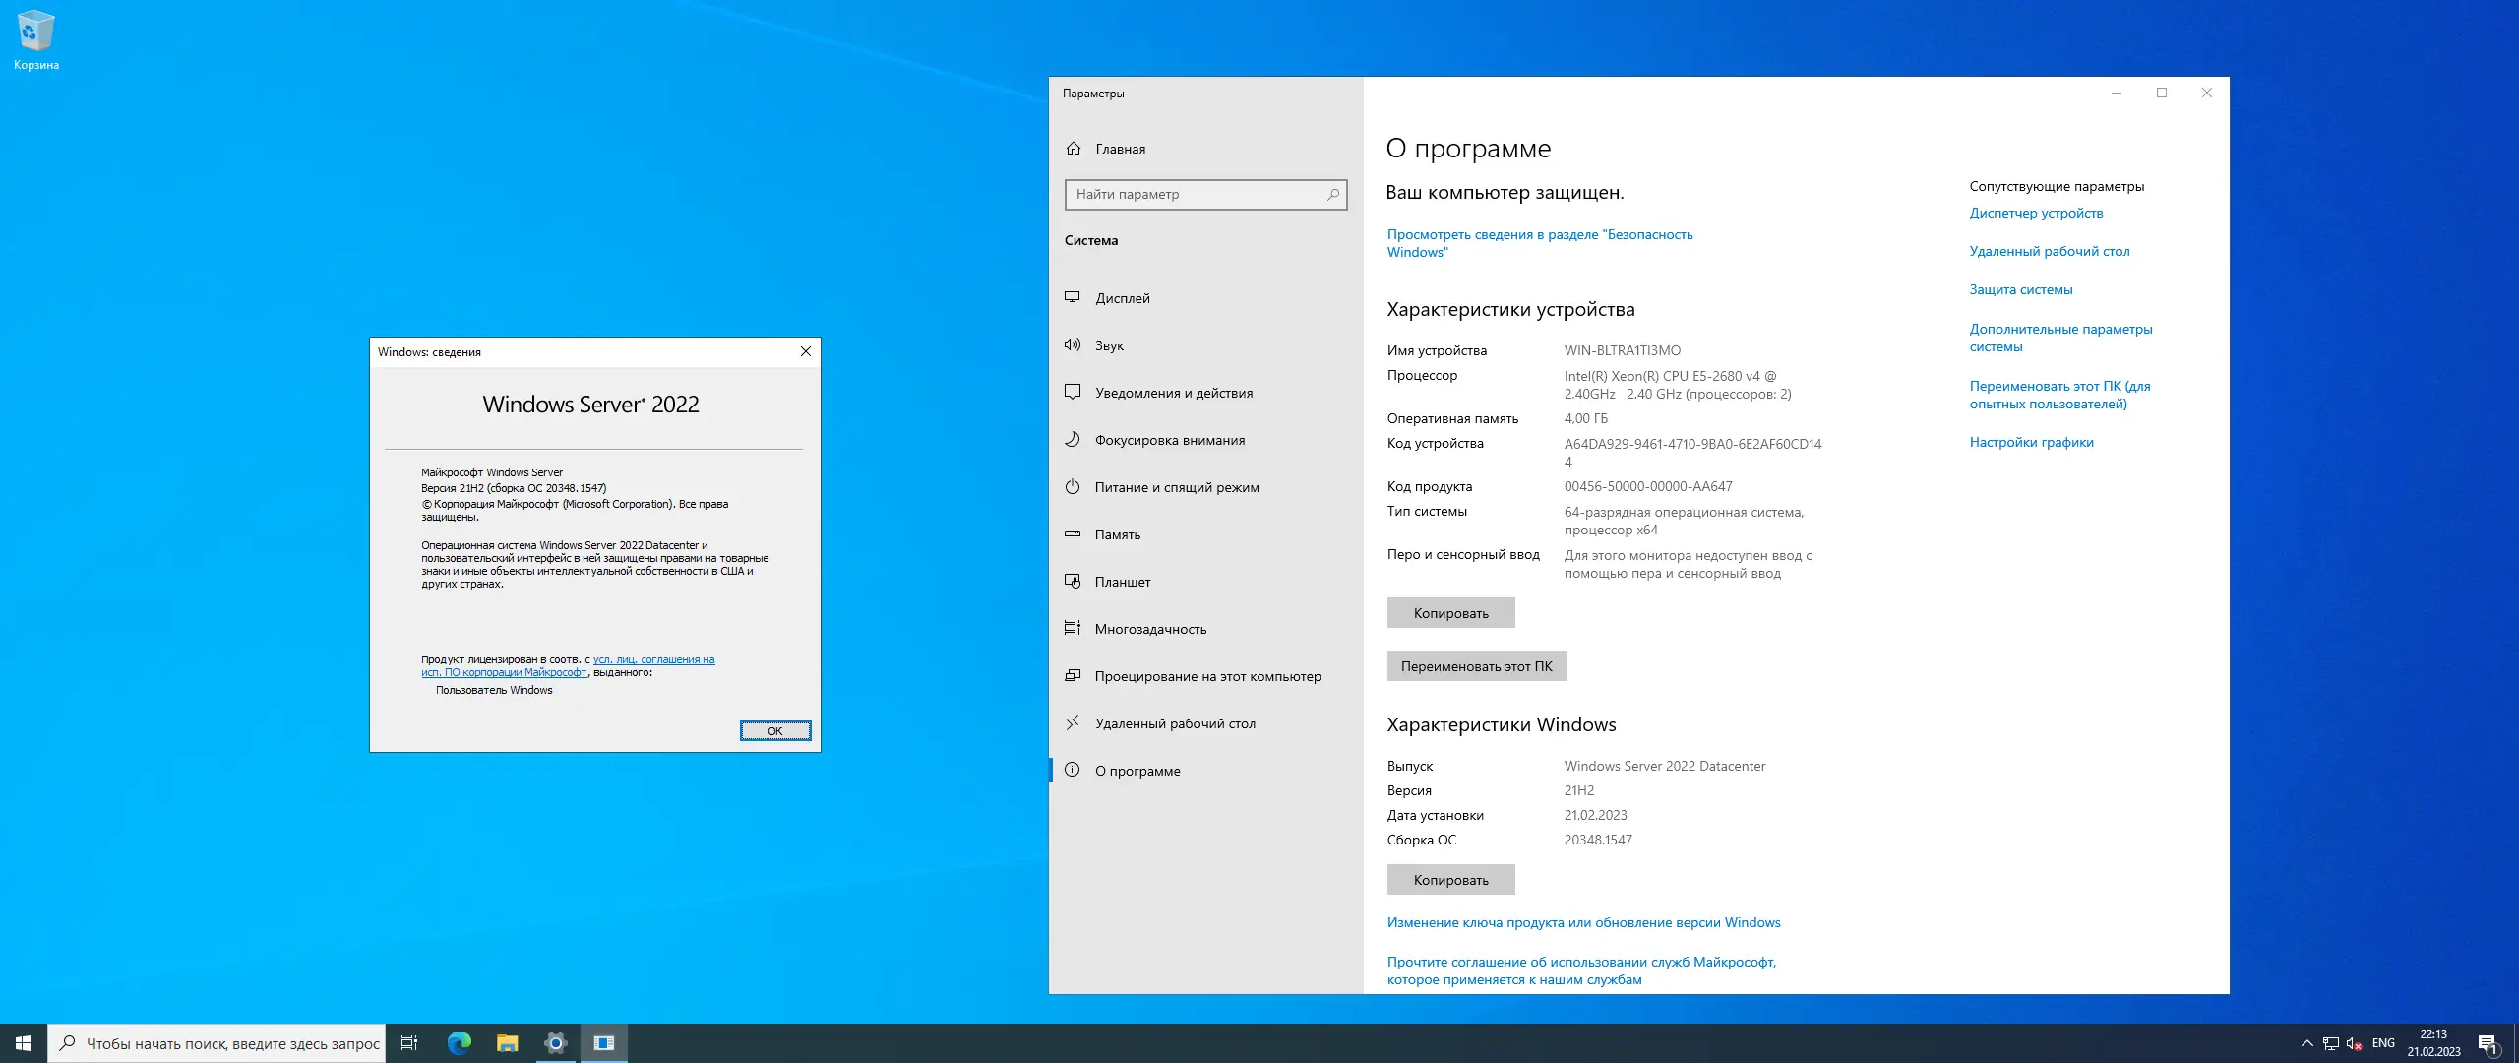The height and width of the screenshot is (1063, 2519).
Task: Open the Device Manager link
Action: click(x=2036, y=213)
